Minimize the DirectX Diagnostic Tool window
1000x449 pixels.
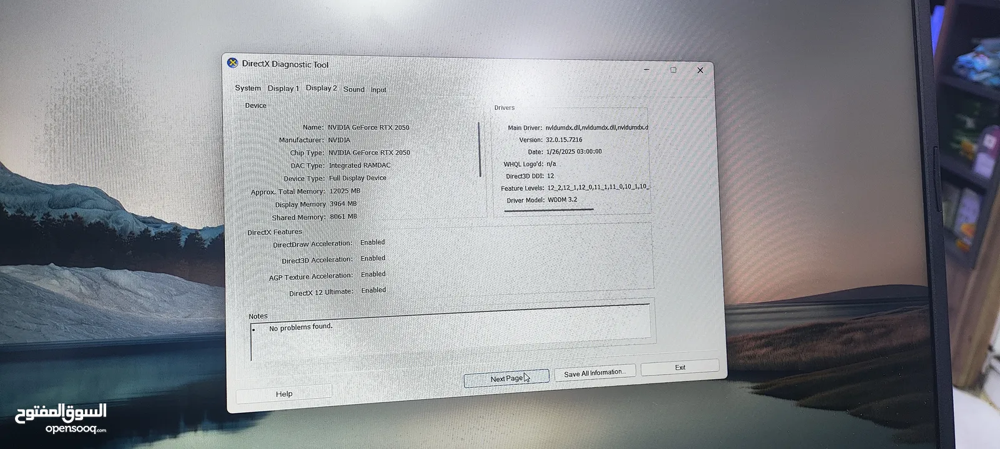[x=646, y=69]
